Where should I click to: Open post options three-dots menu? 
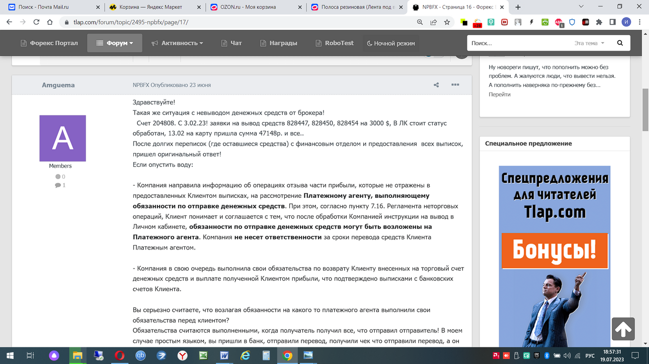[x=455, y=85]
